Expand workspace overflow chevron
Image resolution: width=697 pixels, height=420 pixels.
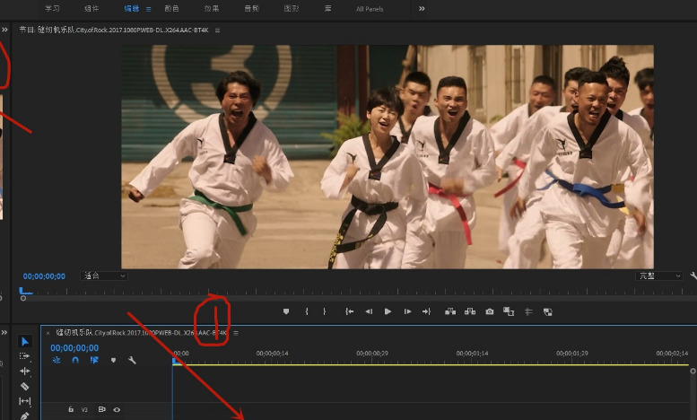(x=422, y=8)
